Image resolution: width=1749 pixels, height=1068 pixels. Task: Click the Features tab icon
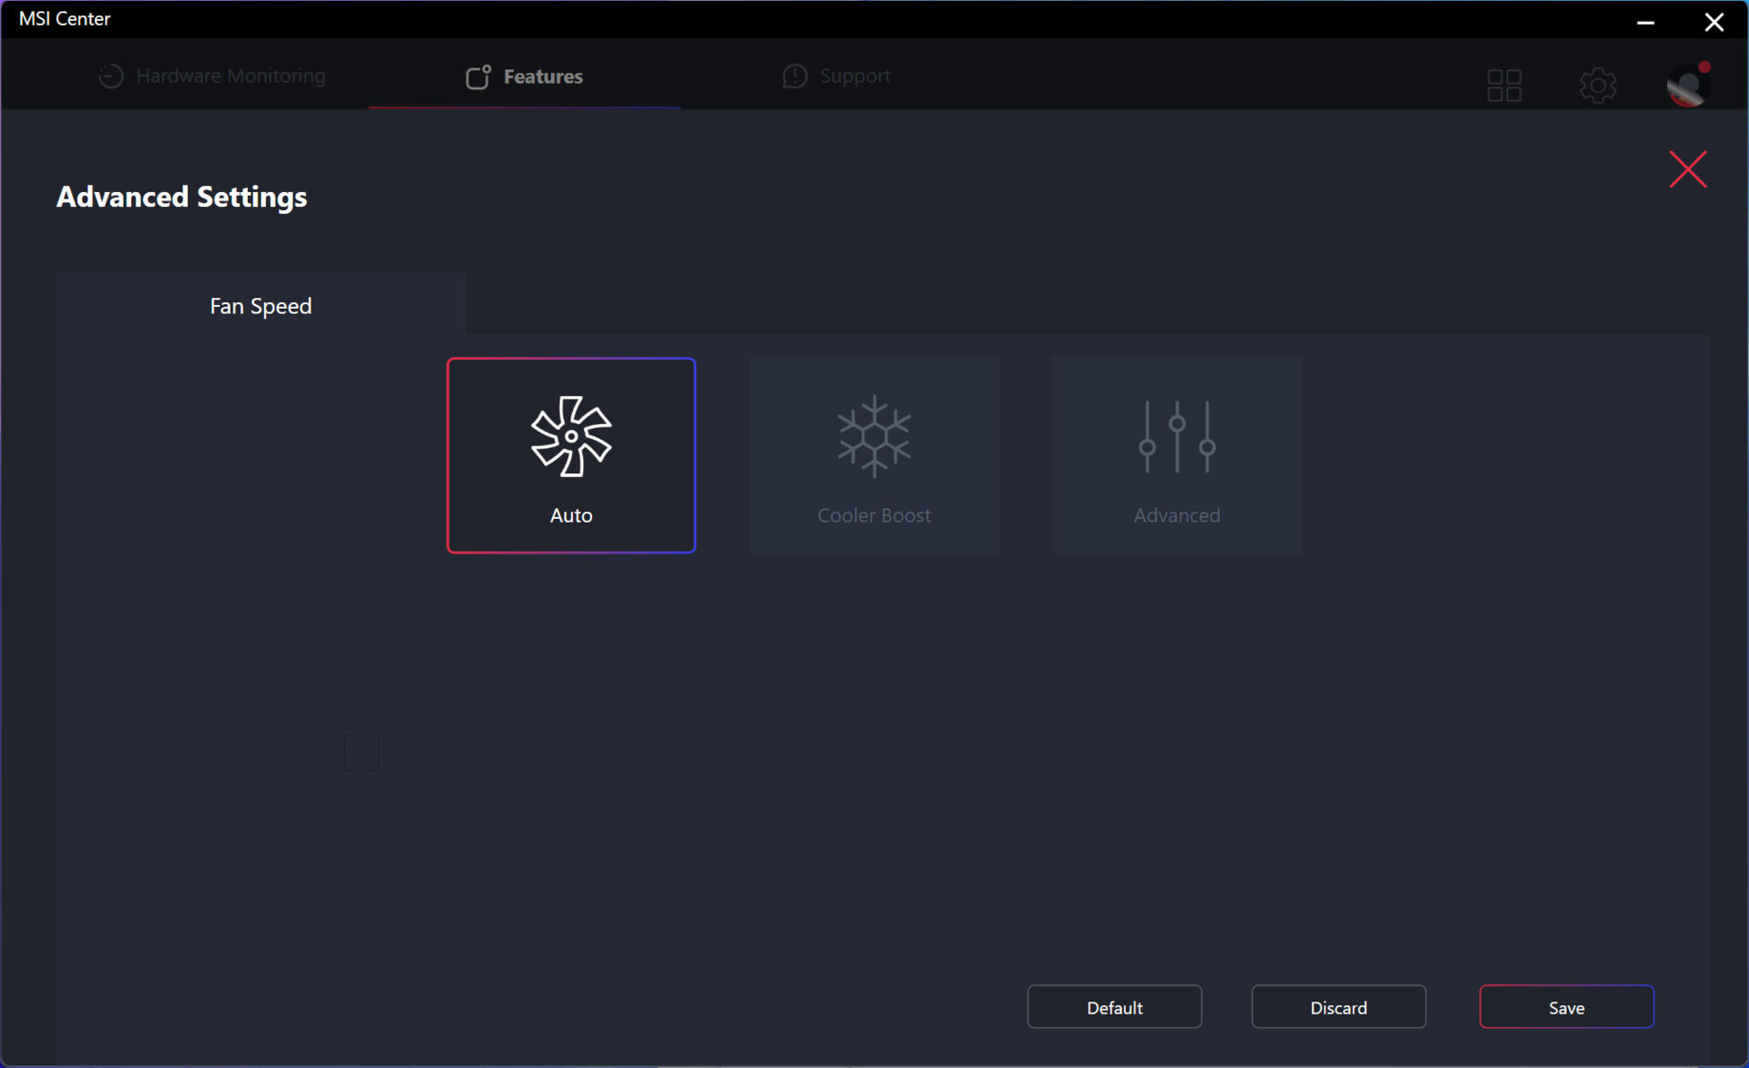click(478, 76)
